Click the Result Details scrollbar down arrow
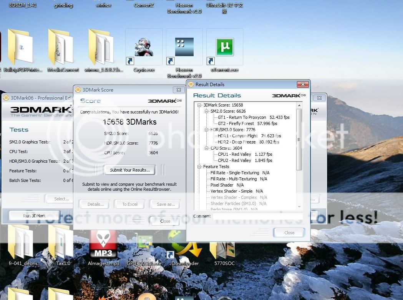 pyautogui.click(x=299, y=207)
